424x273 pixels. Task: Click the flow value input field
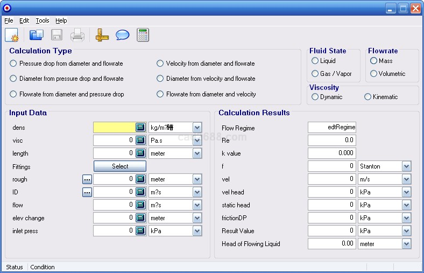click(114, 205)
